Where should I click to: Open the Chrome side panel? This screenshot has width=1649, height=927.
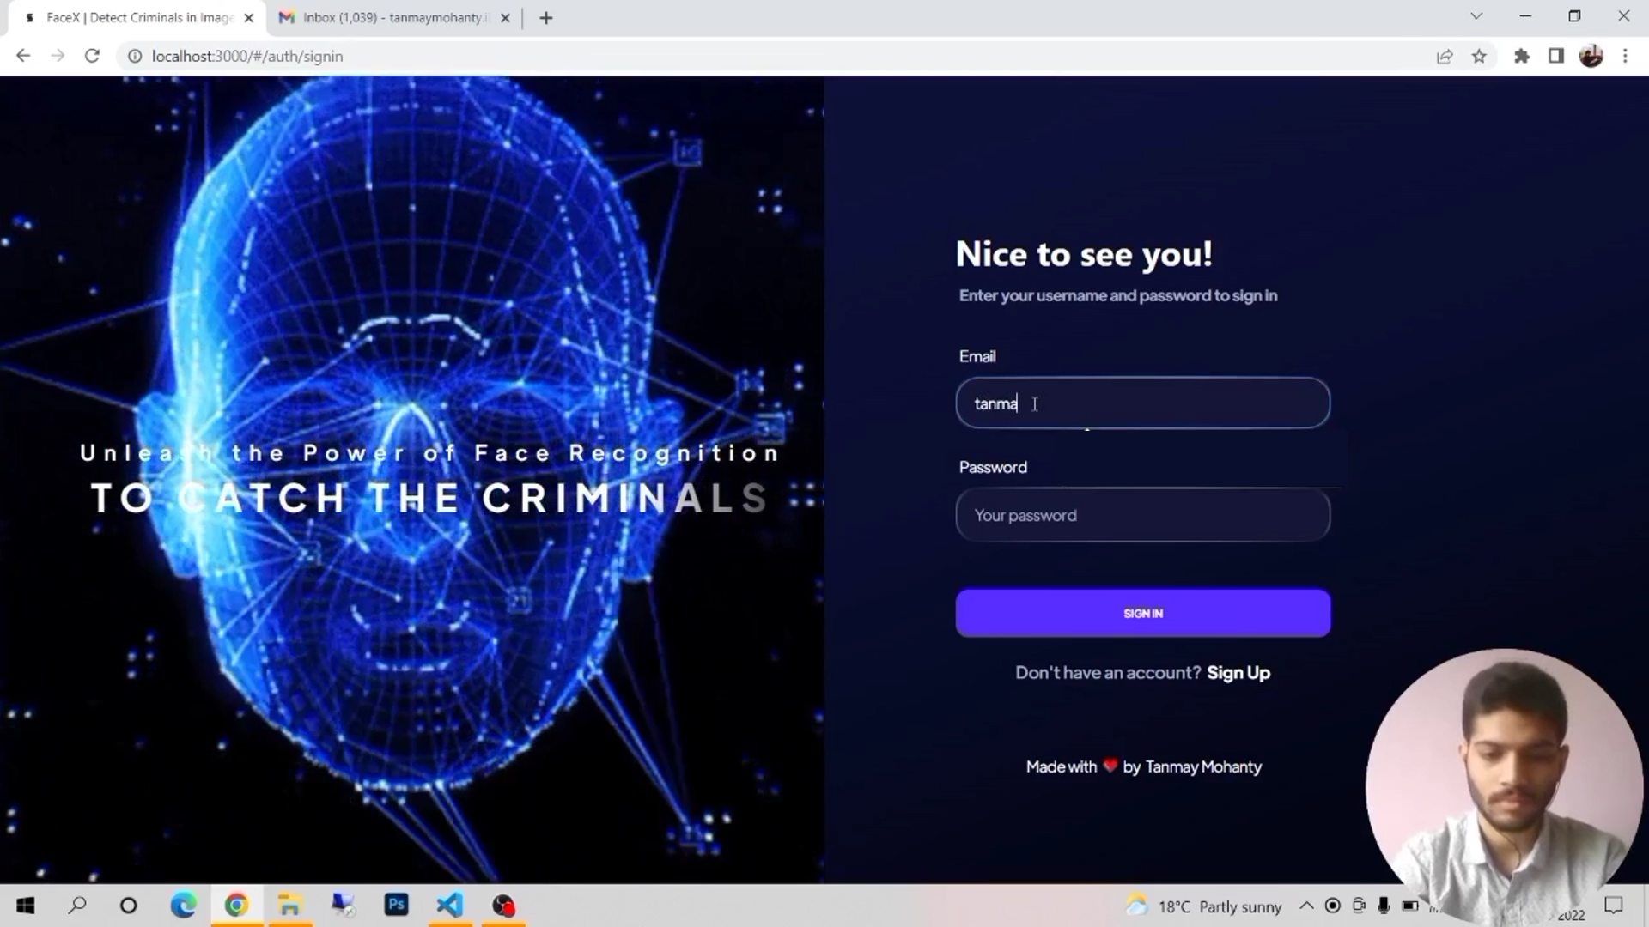(x=1555, y=56)
